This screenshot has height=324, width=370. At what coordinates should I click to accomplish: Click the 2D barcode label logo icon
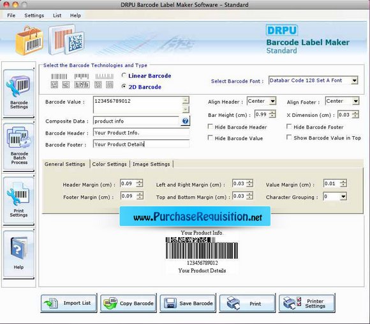tap(66, 40)
